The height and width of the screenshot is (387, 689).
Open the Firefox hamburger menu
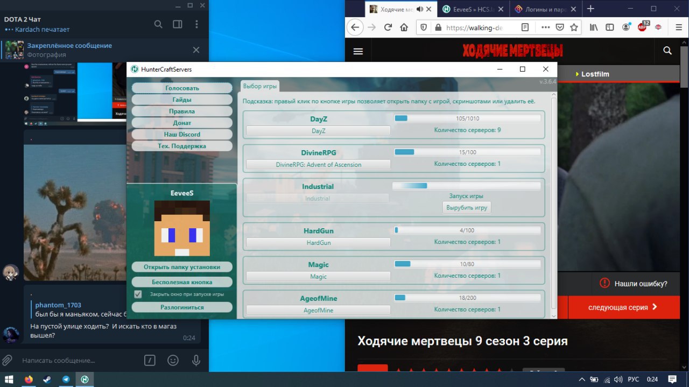click(x=678, y=27)
